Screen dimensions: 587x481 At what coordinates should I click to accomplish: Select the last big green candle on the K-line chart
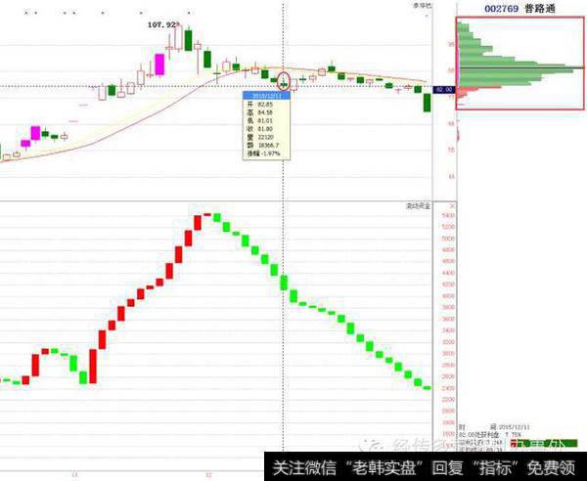click(x=427, y=103)
